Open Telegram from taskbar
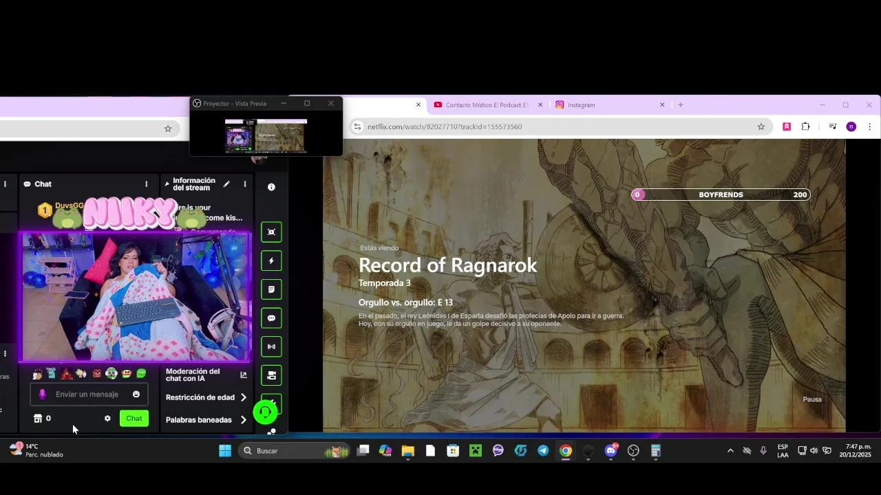881x495 pixels. click(543, 451)
